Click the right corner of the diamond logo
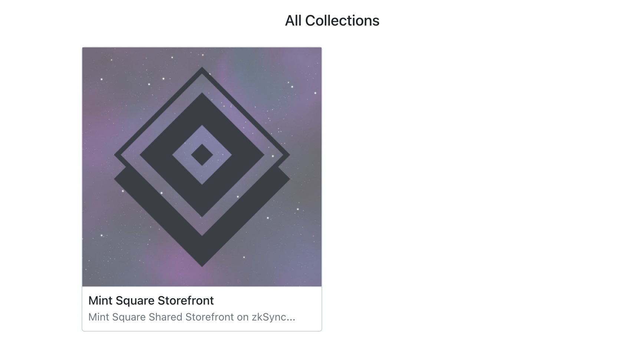 click(x=286, y=155)
